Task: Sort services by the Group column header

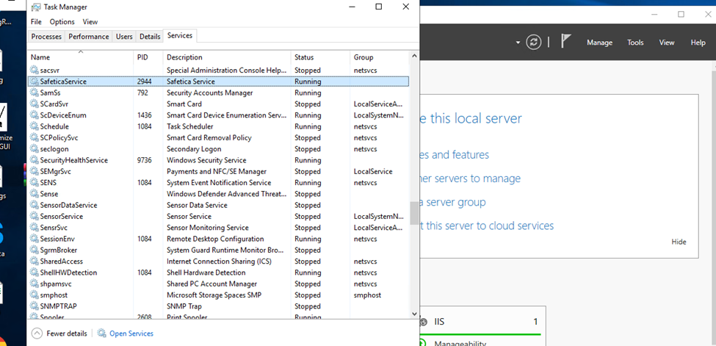Action: 380,57
